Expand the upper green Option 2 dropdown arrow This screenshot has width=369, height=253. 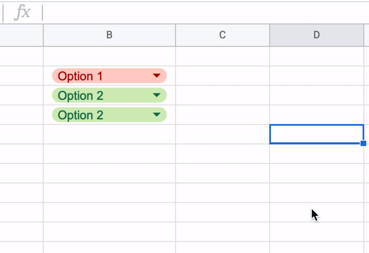point(157,95)
